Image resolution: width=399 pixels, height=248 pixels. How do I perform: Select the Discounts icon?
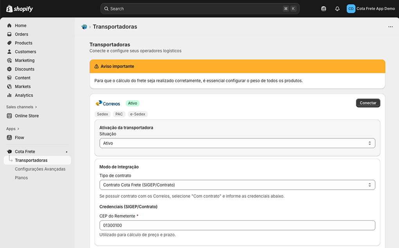coord(9,69)
